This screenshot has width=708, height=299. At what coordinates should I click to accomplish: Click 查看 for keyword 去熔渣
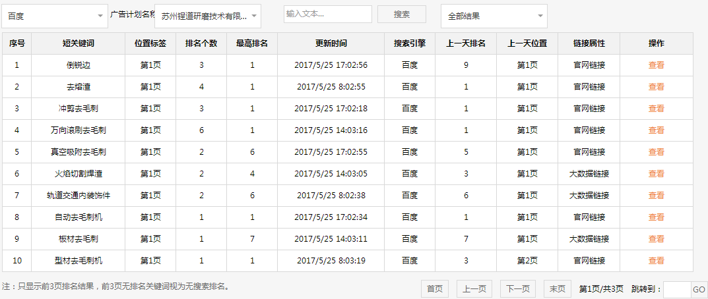click(656, 86)
